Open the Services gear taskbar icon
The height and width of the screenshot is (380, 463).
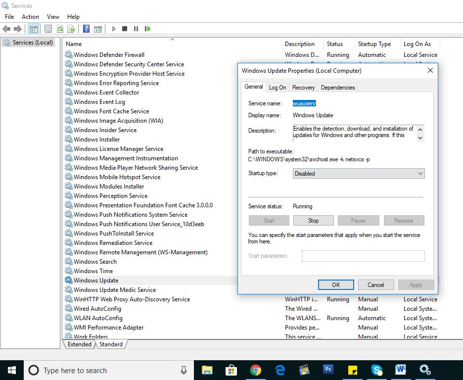pyautogui.click(x=425, y=370)
